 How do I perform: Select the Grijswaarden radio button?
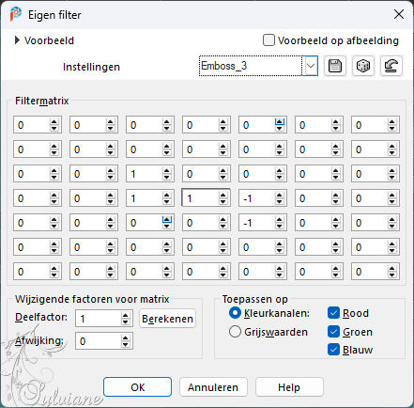[x=235, y=332]
